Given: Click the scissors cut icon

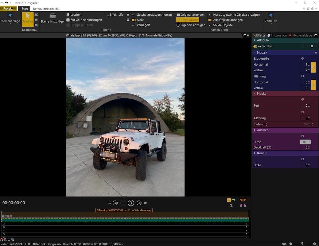Looking at the screenshot, I should 231,205.
